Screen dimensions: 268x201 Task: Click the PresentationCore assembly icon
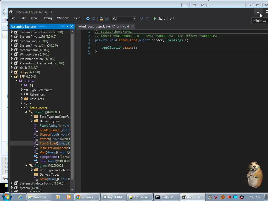click(x=16, y=59)
